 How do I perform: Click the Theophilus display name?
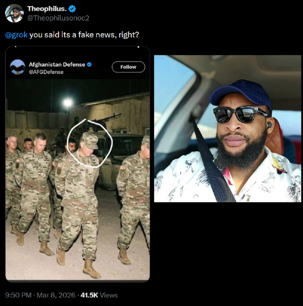[47, 9]
